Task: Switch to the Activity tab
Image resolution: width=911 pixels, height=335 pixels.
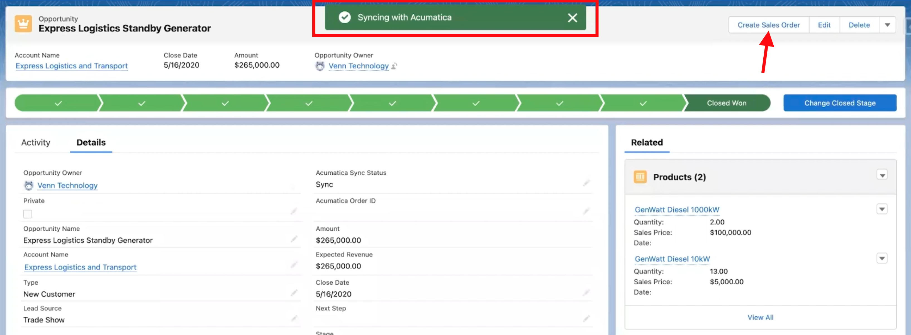Action: 36,142
